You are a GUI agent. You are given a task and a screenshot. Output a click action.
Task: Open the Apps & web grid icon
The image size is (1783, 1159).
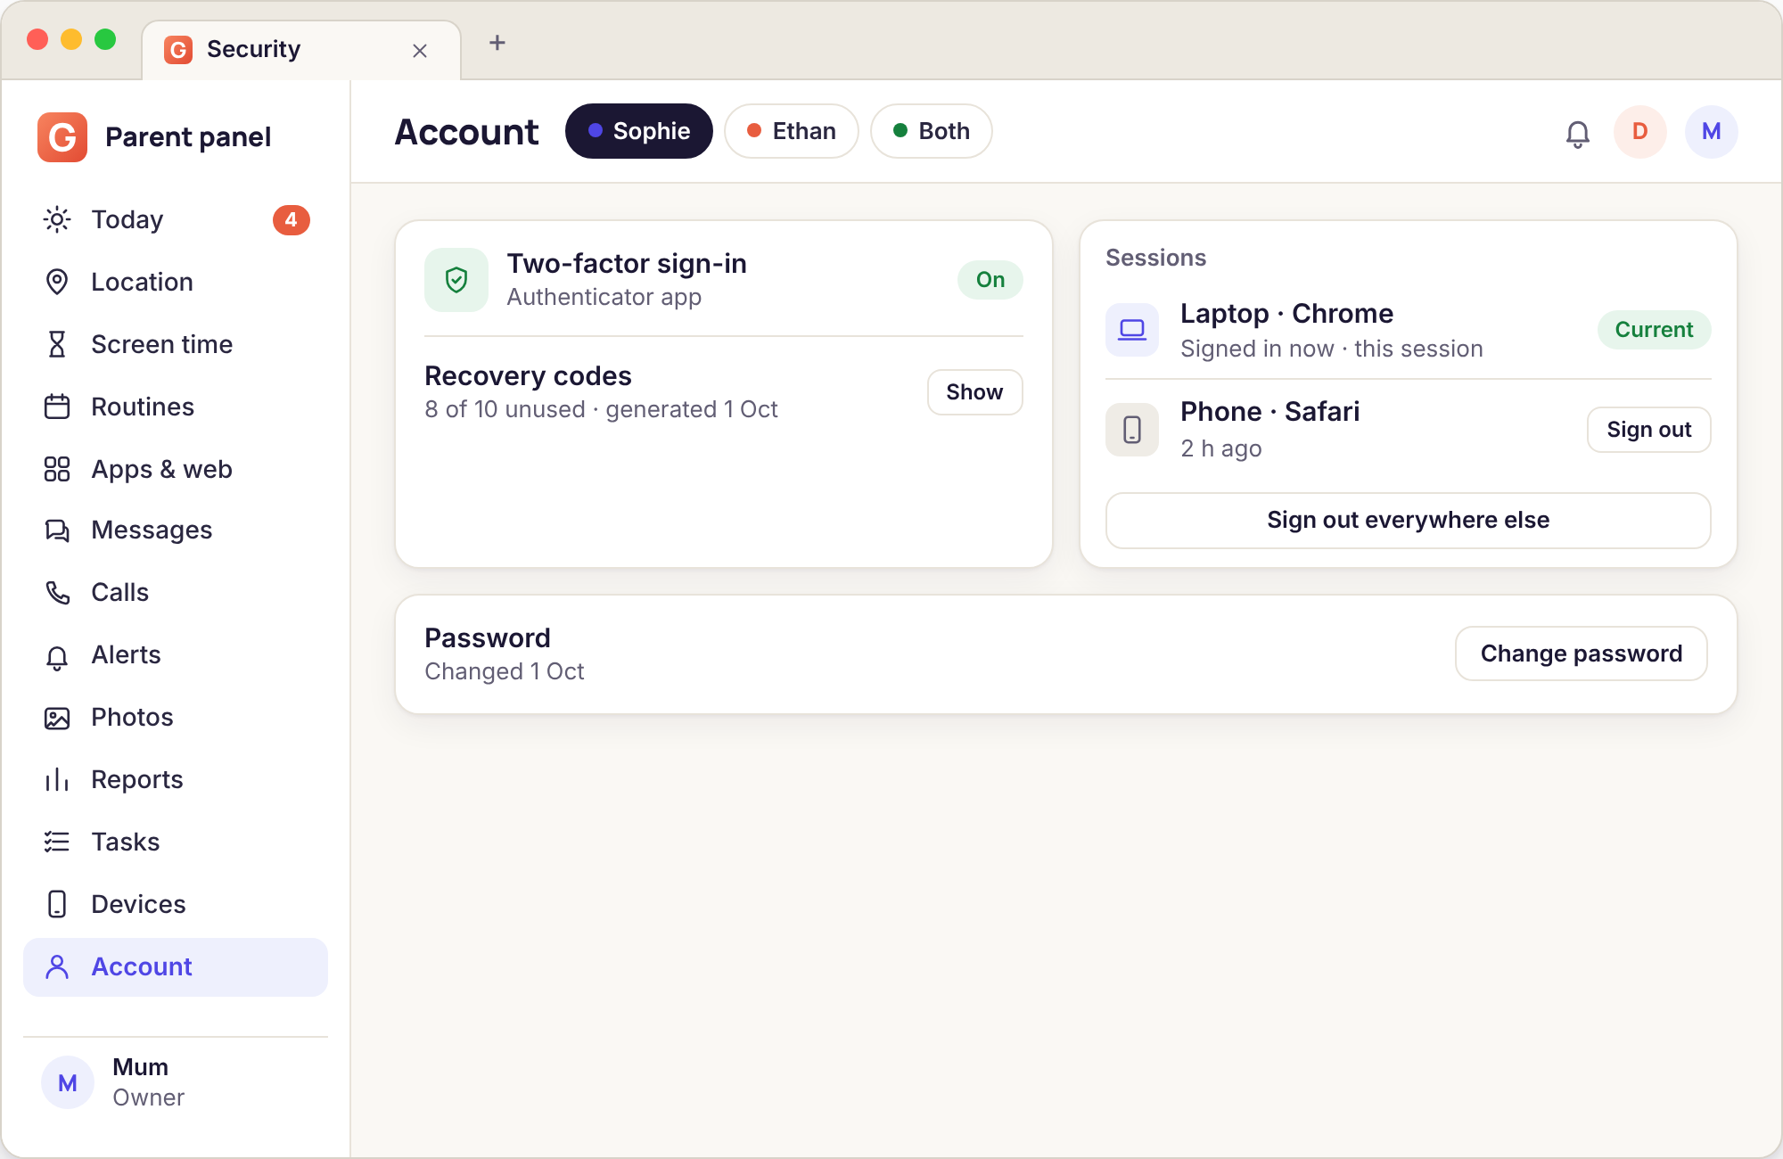tap(57, 469)
